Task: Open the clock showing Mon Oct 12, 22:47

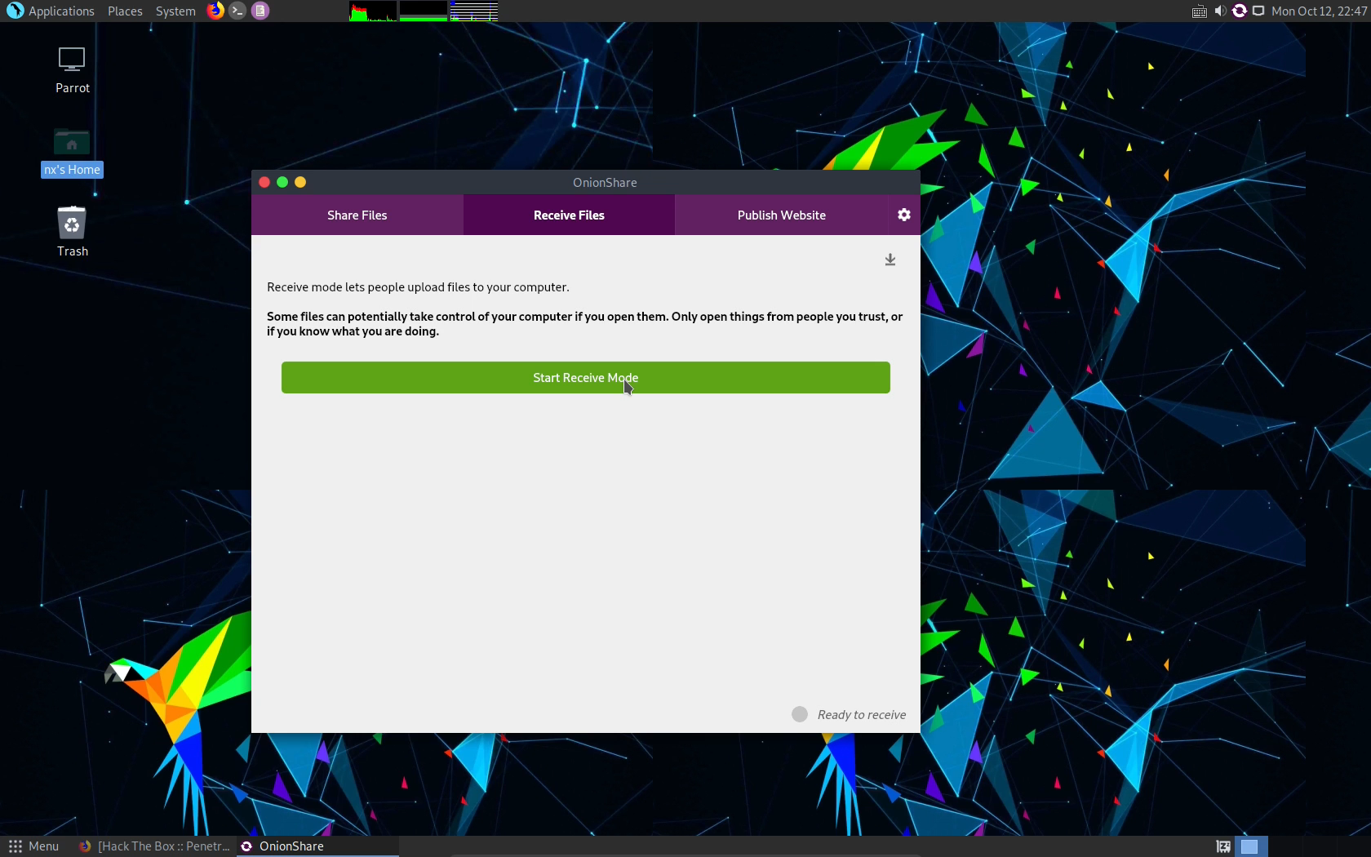Action: click(1319, 11)
